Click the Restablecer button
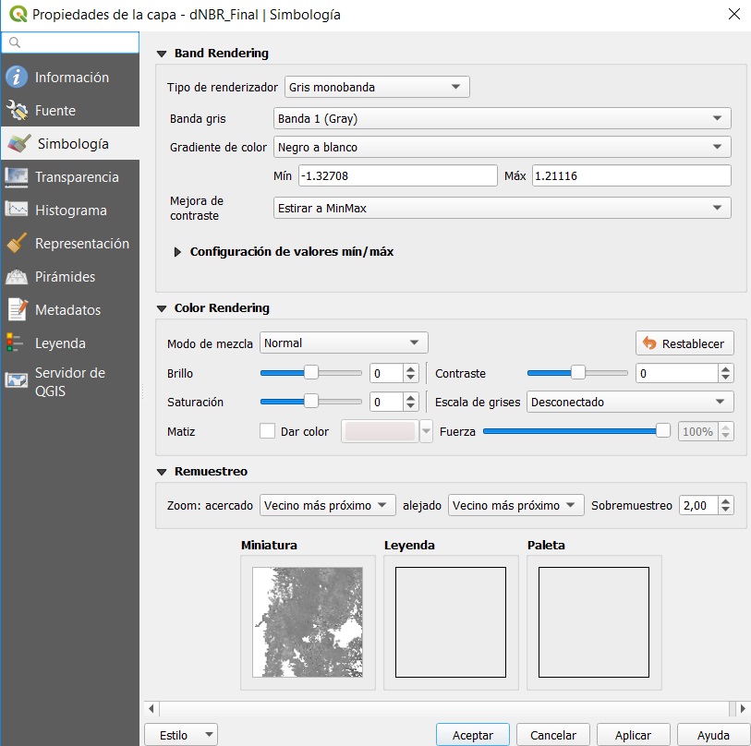Viewport: 751px width, 746px height. click(685, 343)
